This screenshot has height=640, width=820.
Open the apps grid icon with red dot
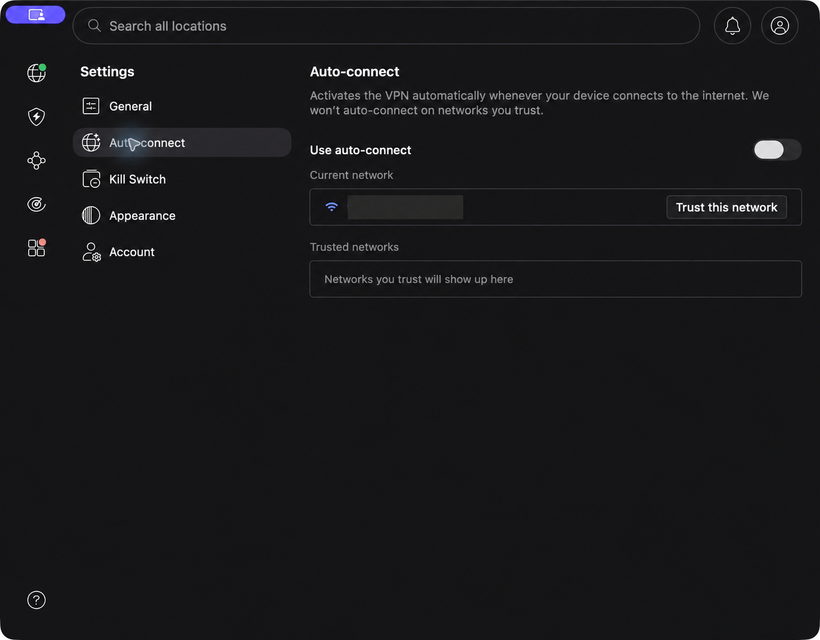click(x=36, y=248)
